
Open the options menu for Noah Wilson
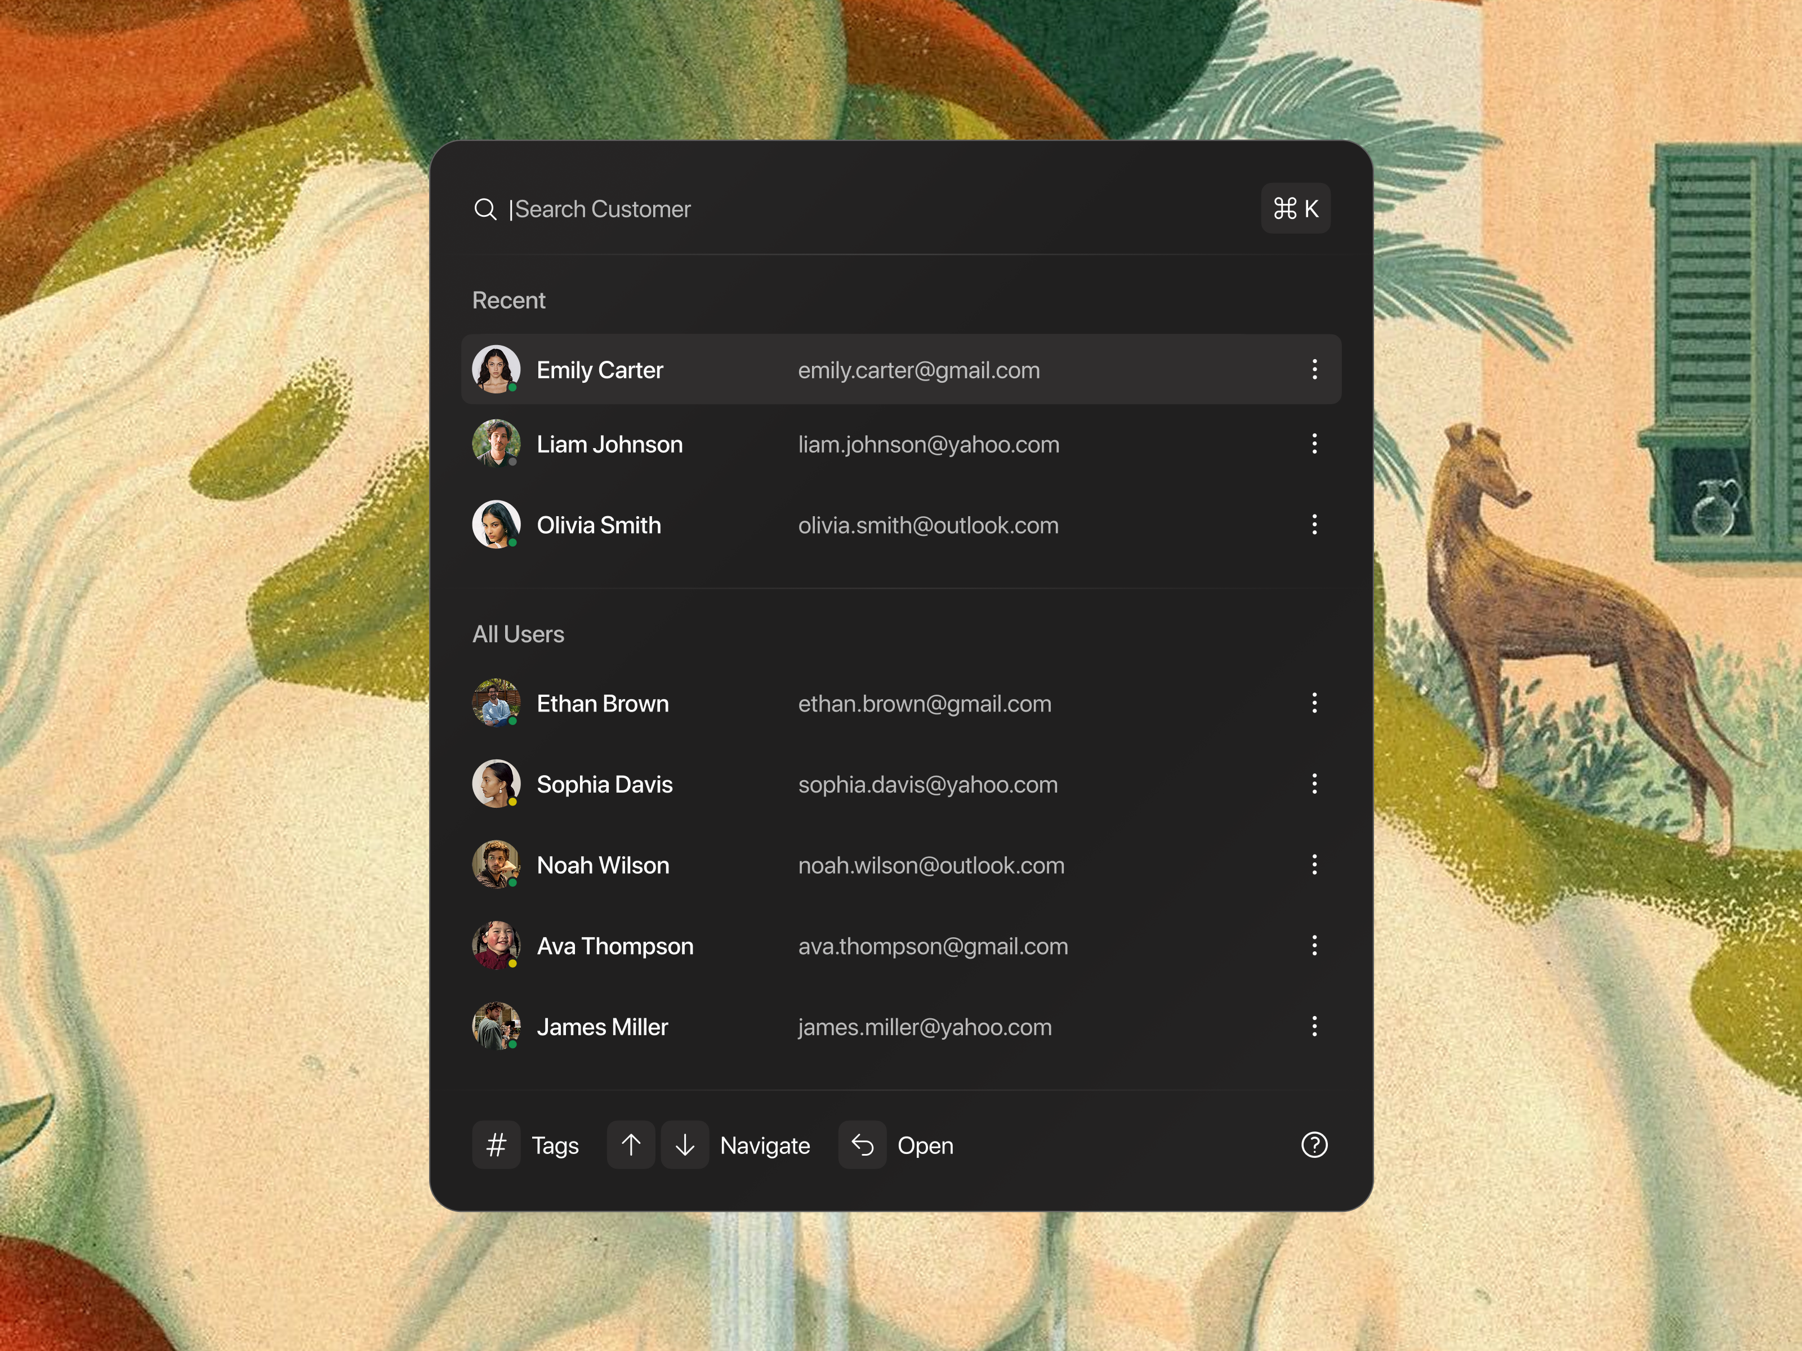pos(1314,865)
